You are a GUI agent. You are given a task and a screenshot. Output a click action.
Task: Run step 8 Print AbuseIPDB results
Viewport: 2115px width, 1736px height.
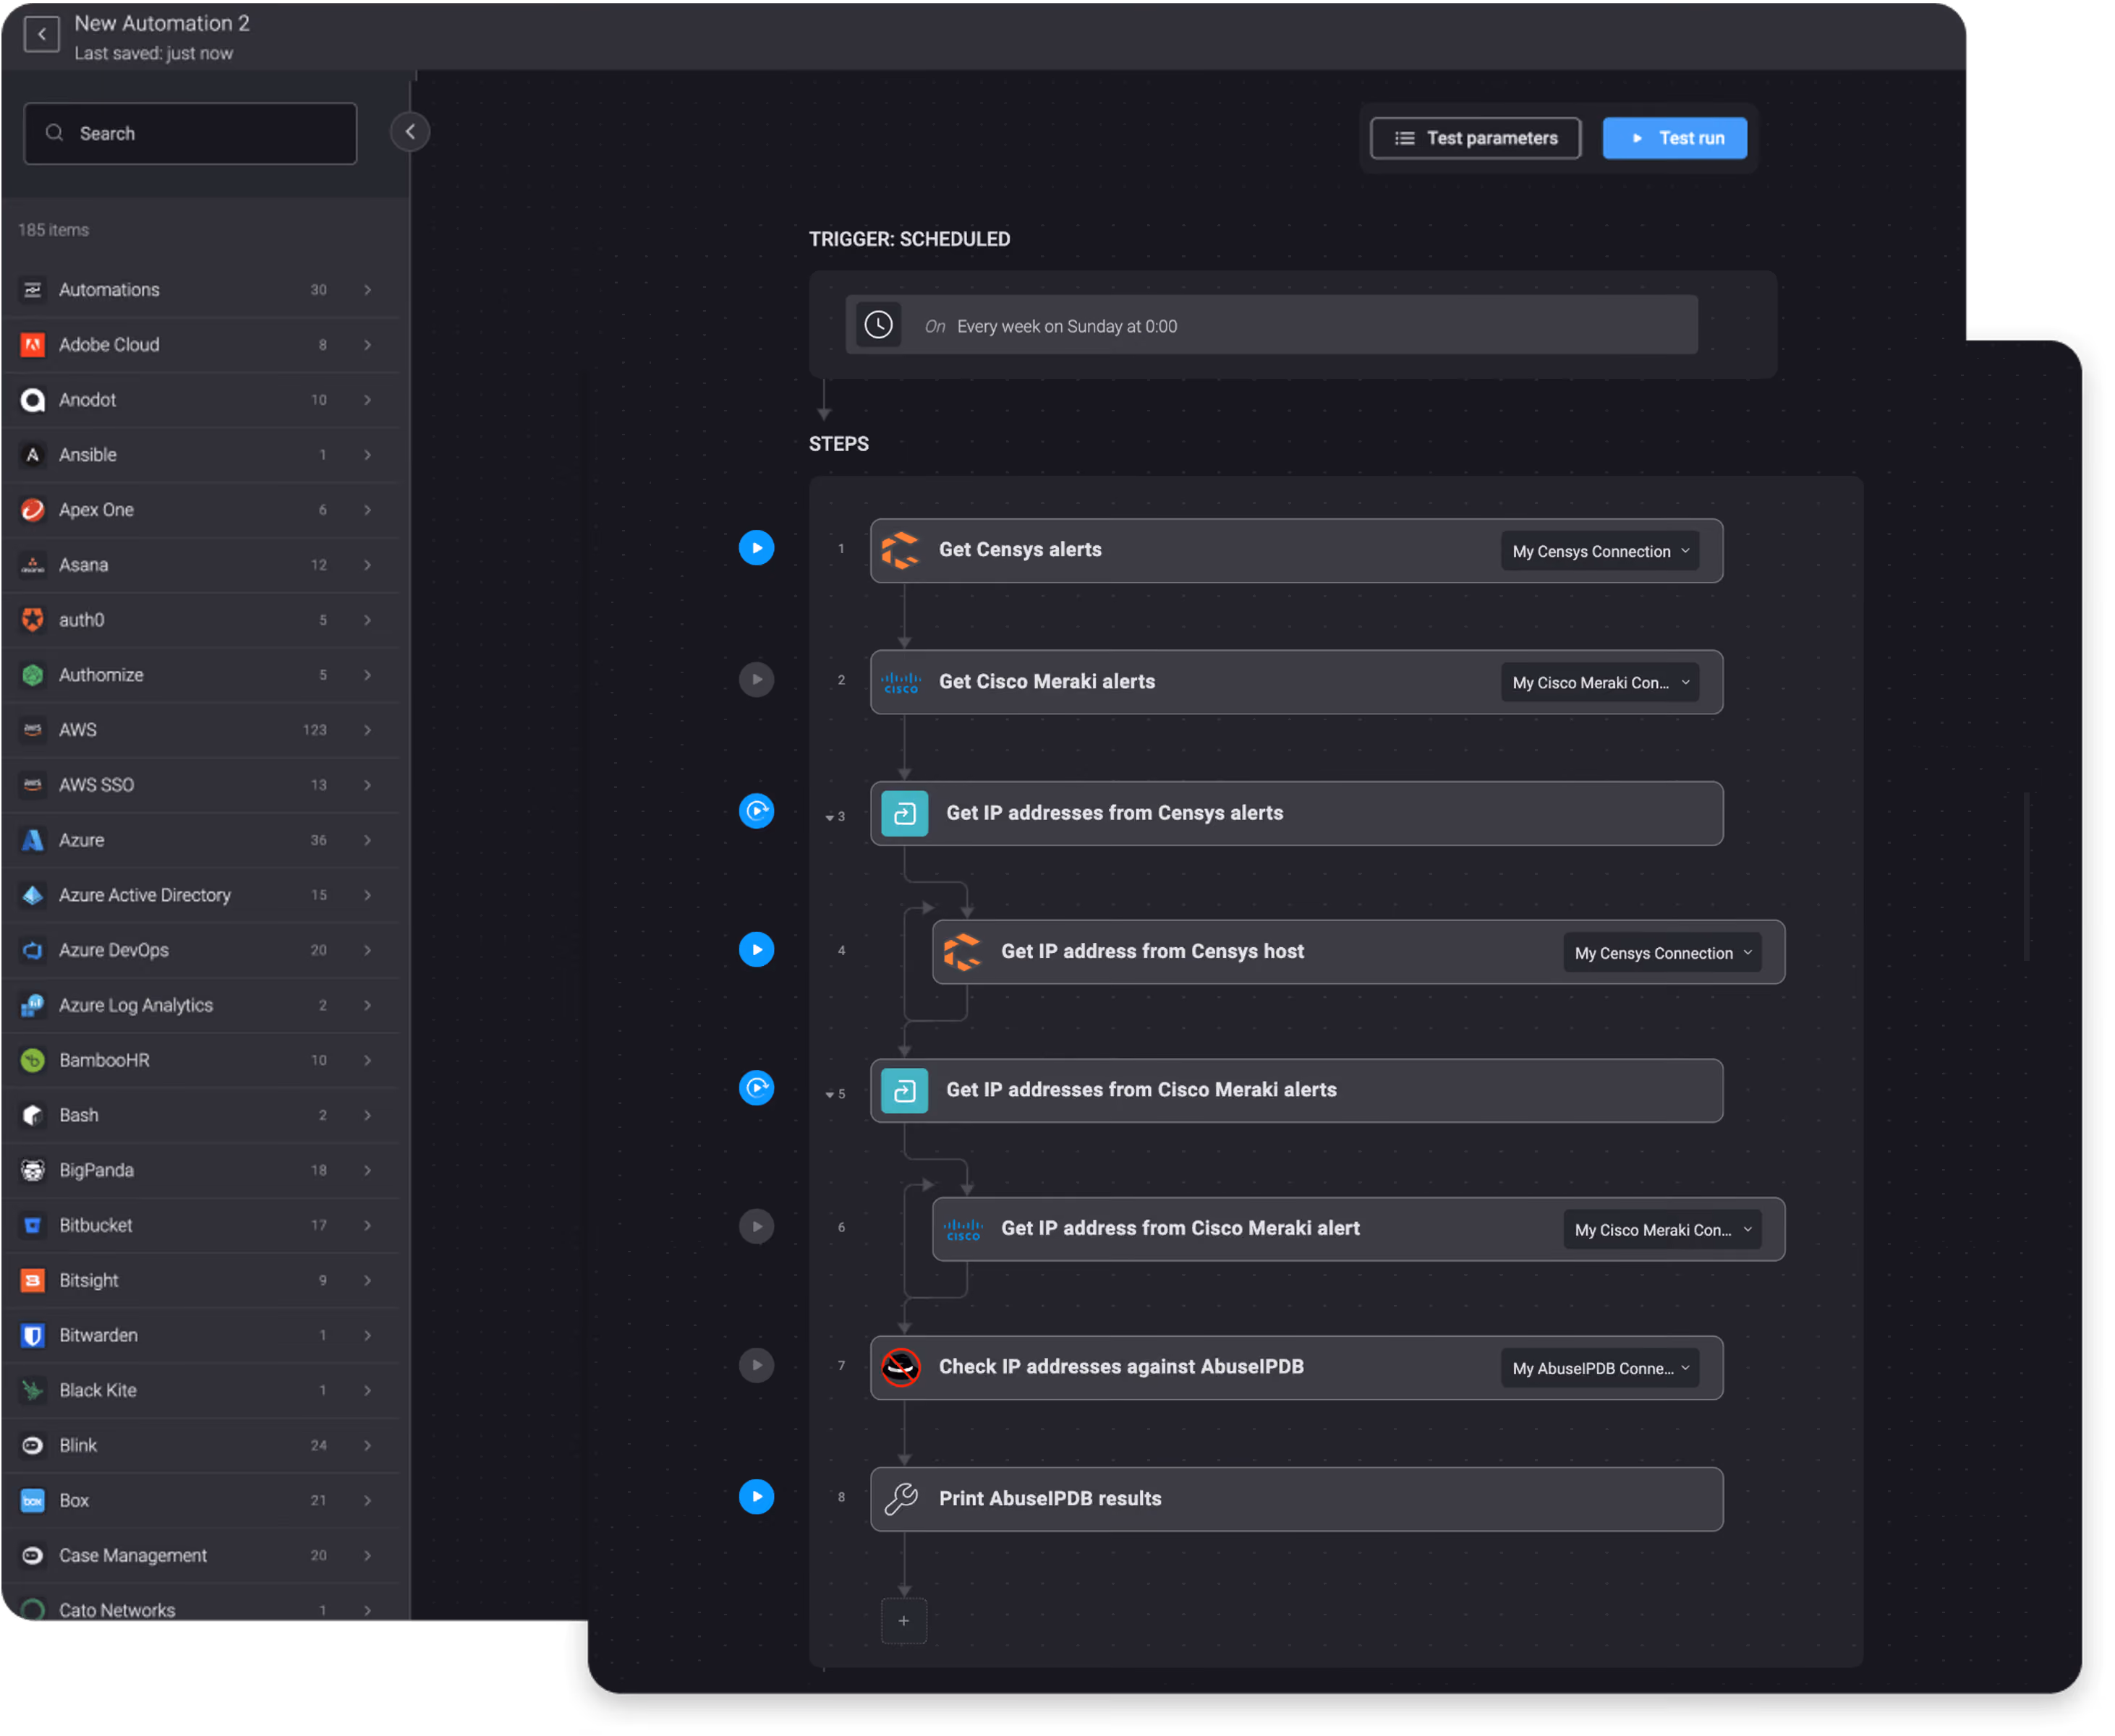[757, 1498]
